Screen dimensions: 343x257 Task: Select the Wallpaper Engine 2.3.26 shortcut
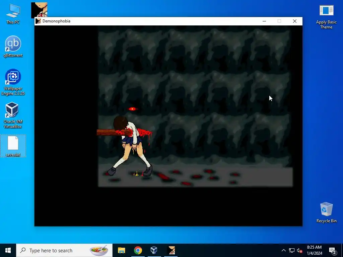(x=13, y=82)
